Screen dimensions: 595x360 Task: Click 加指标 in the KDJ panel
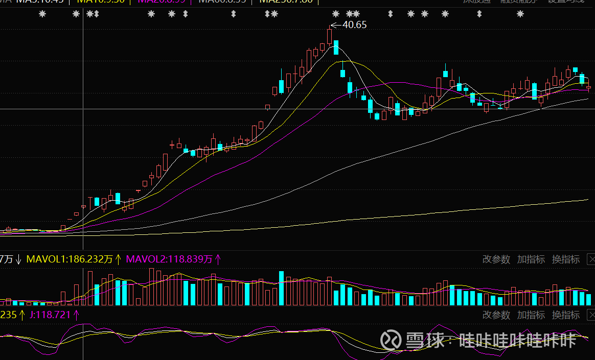(531, 315)
